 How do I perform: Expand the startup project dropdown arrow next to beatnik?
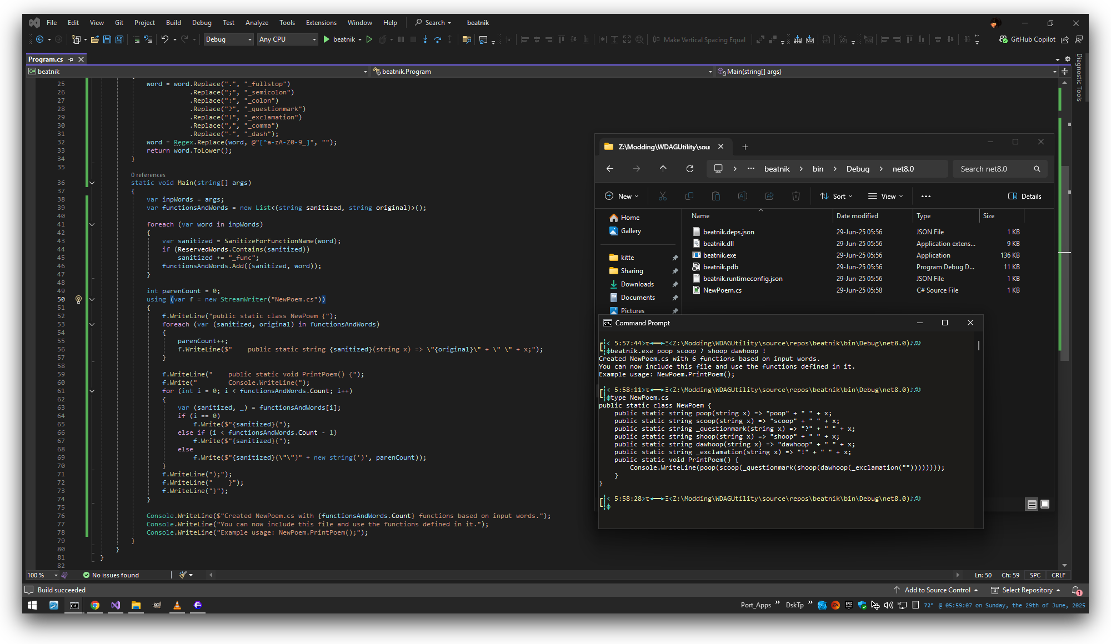pyautogui.click(x=360, y=39)
